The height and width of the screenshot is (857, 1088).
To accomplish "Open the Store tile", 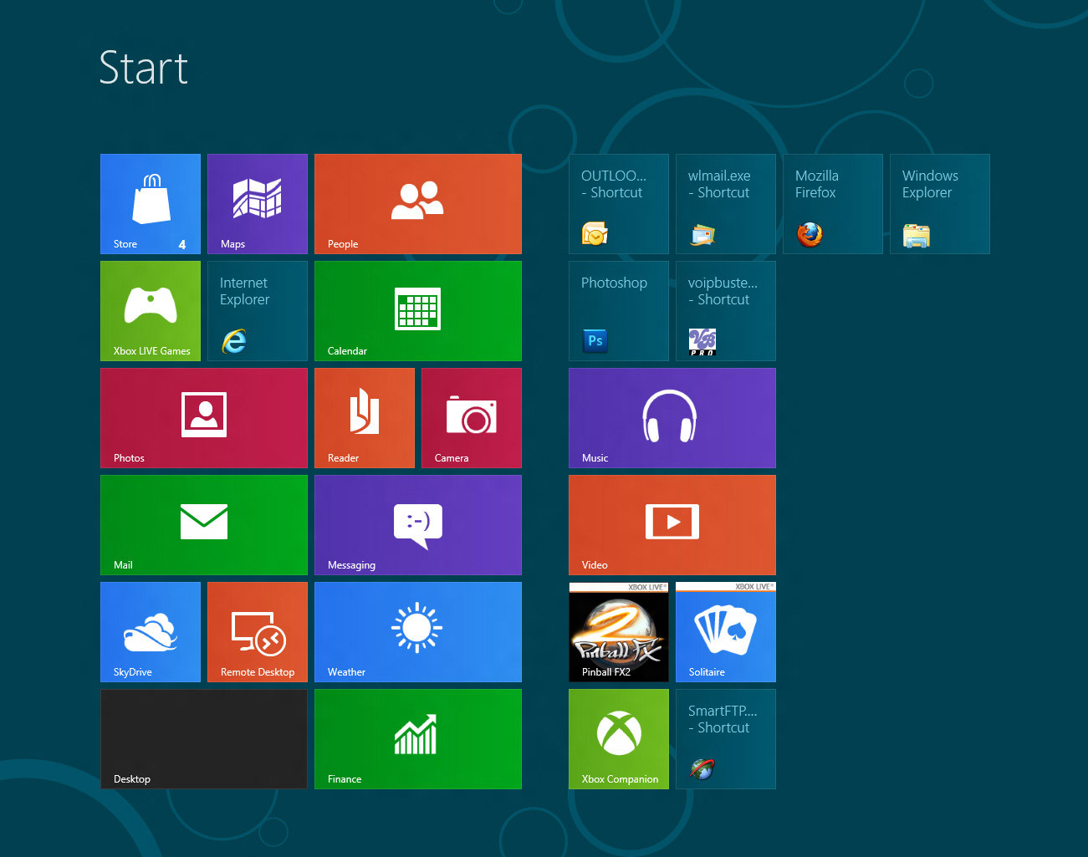I will coord(150,203).
